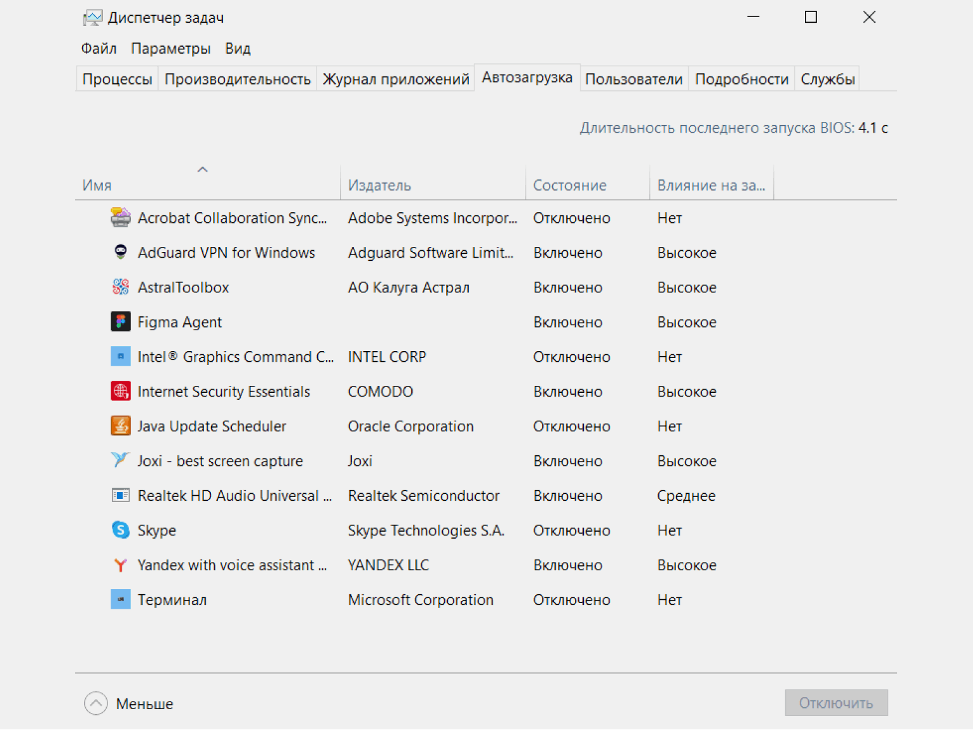Click the Acrobat Collaboration Sync icon
The height and width of the screenshot is (730, 973).
(x=120, y=218)
